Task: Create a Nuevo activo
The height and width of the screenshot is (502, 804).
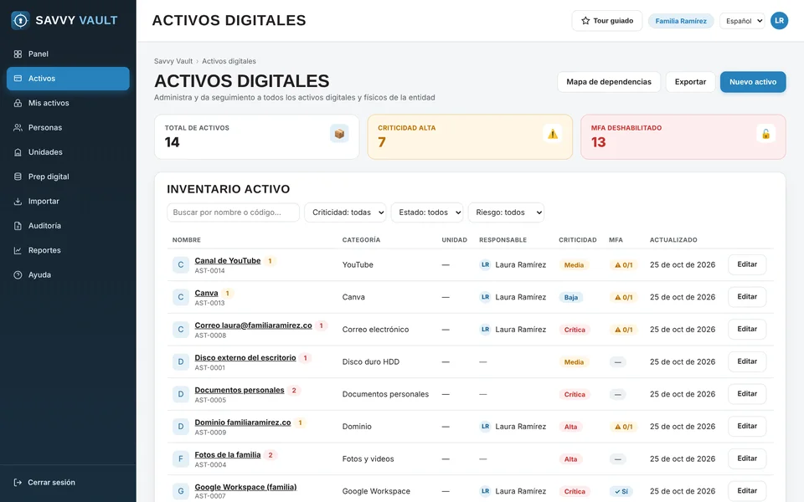Action: click(x=753, y=82)
